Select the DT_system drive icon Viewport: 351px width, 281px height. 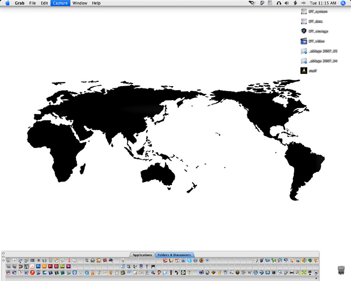point(304,11)
